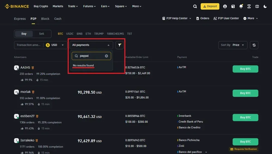Open advertiser AAIHS profile name
Image resolution: width=272 pixels, height=154 pixels.
tap(25, 68)
